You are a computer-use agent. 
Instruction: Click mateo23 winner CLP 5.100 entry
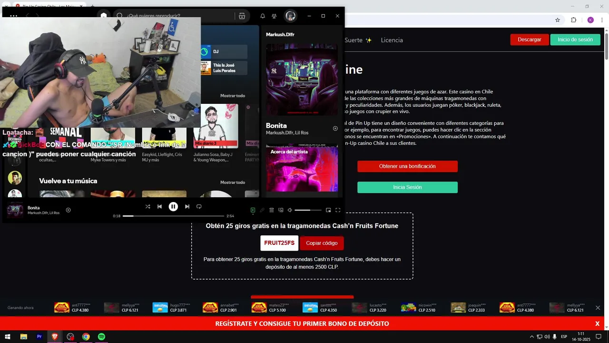pyautogui.click(x=270, y=307)
